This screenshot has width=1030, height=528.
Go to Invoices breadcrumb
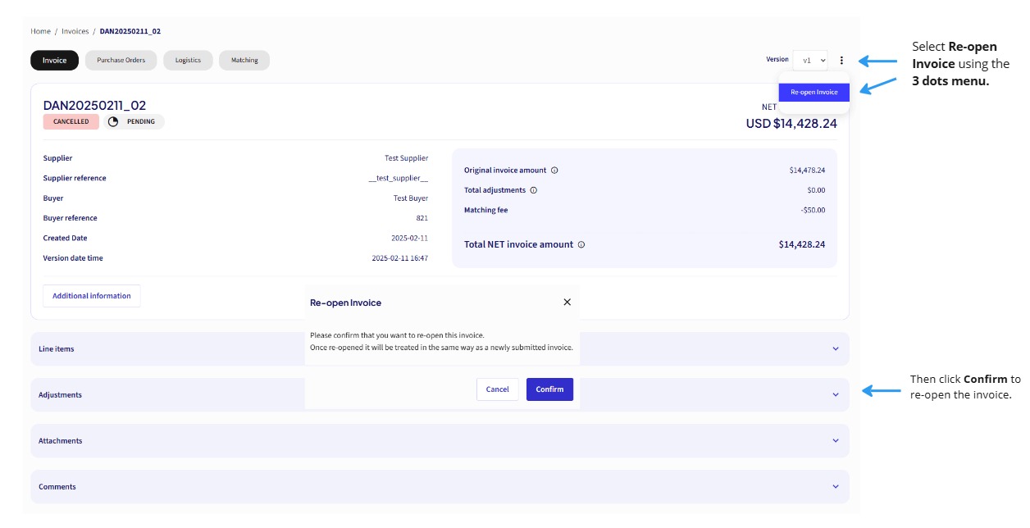75,31
